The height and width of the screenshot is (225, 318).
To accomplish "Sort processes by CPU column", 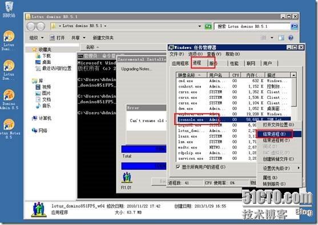I will 235,75.
